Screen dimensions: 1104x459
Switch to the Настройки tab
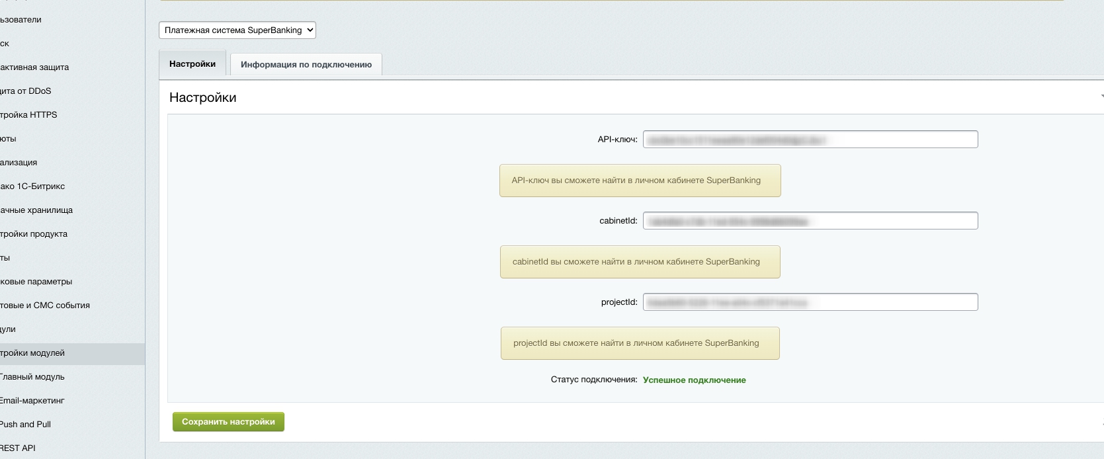[192, 64]
